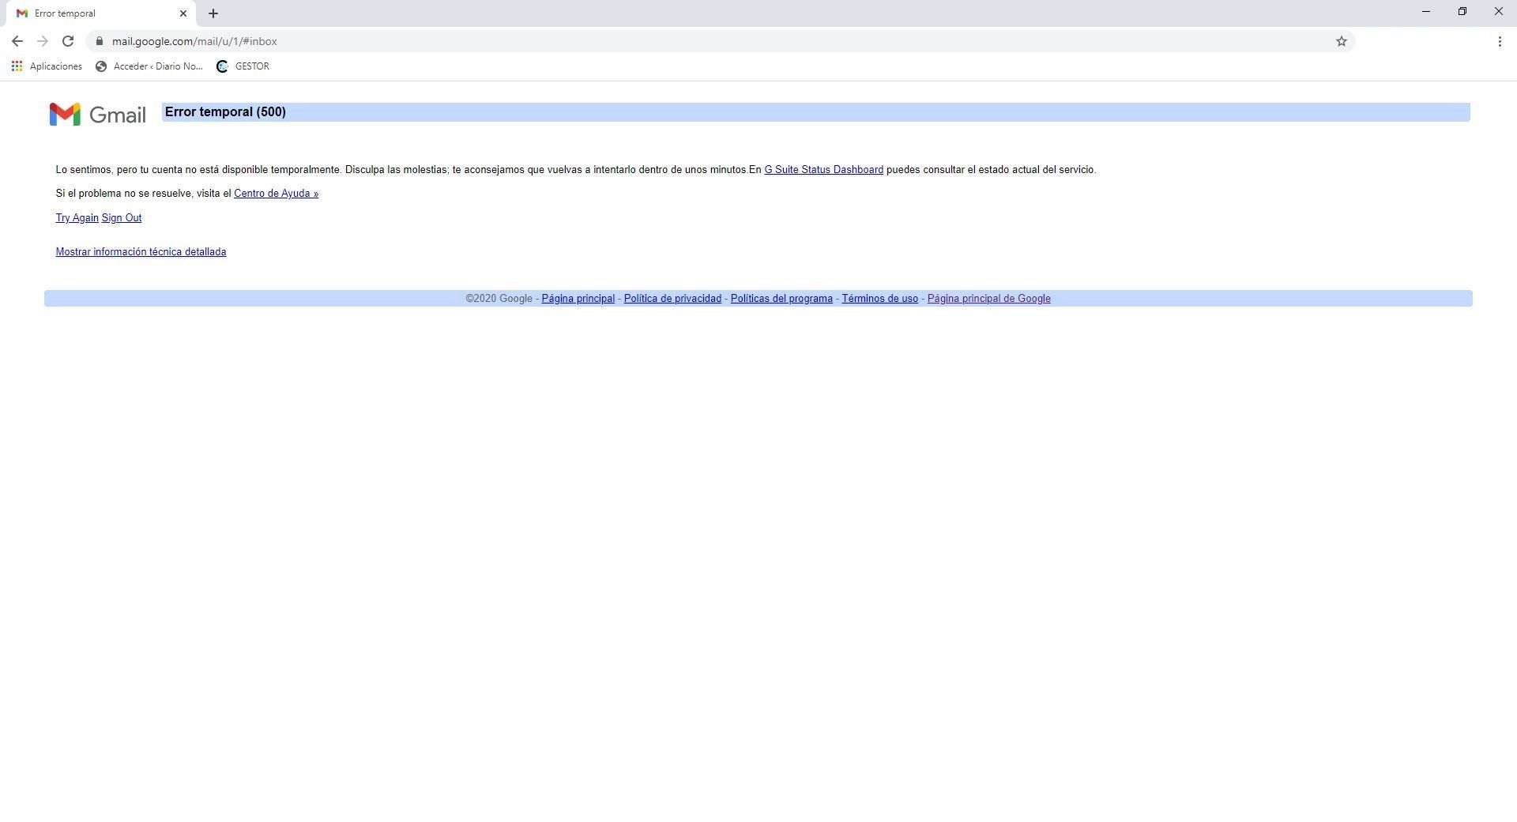Viewport: 1517px width, 822px height.
Task: Click the browser forward arrow
Action: [43, 41]
